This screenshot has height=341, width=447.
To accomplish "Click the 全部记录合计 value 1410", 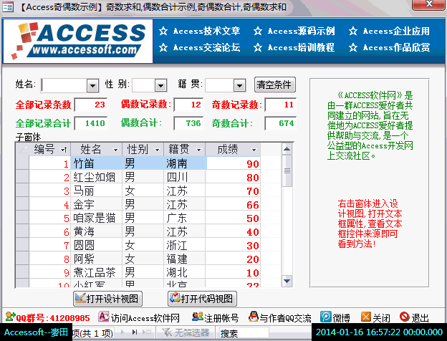I will pos(91,123).
